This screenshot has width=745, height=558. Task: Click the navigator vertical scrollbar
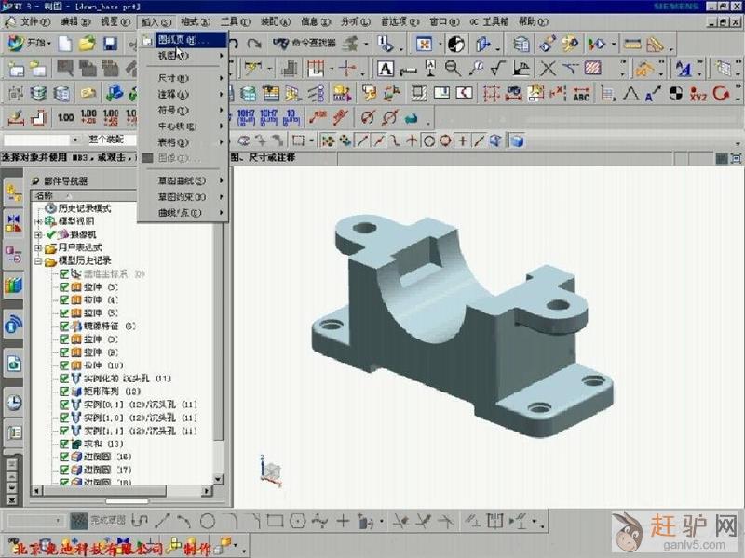pos(219,325)
